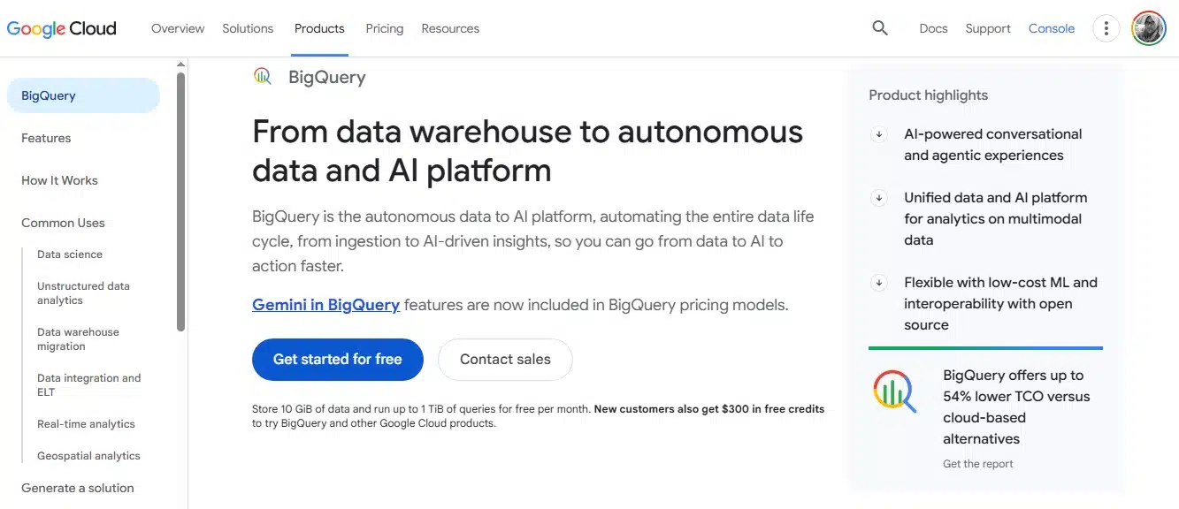Click AI-powered conversational and agentic experiences text

tap(992, 145)
